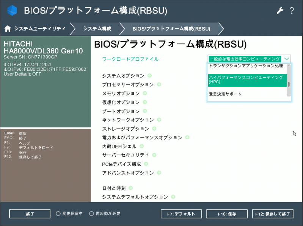The width and height of the screenshot is (303, 226).
Task: Open PCIeデバイス構成 menu
Action: 121,164
